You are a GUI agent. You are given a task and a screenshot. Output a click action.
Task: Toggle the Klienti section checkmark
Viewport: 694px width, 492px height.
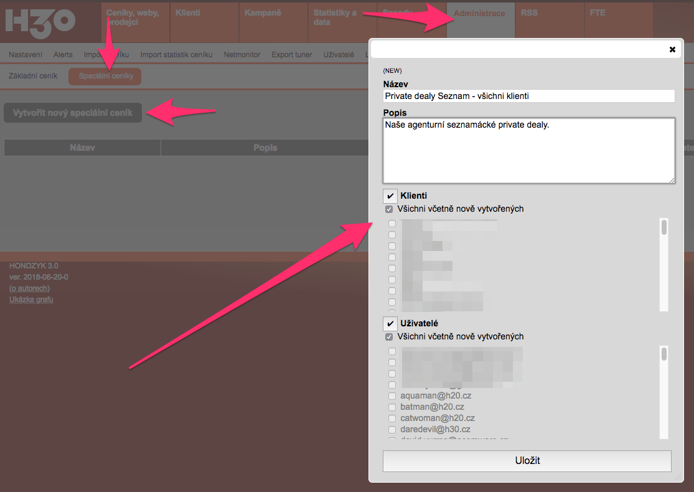[x=390, y=196]
